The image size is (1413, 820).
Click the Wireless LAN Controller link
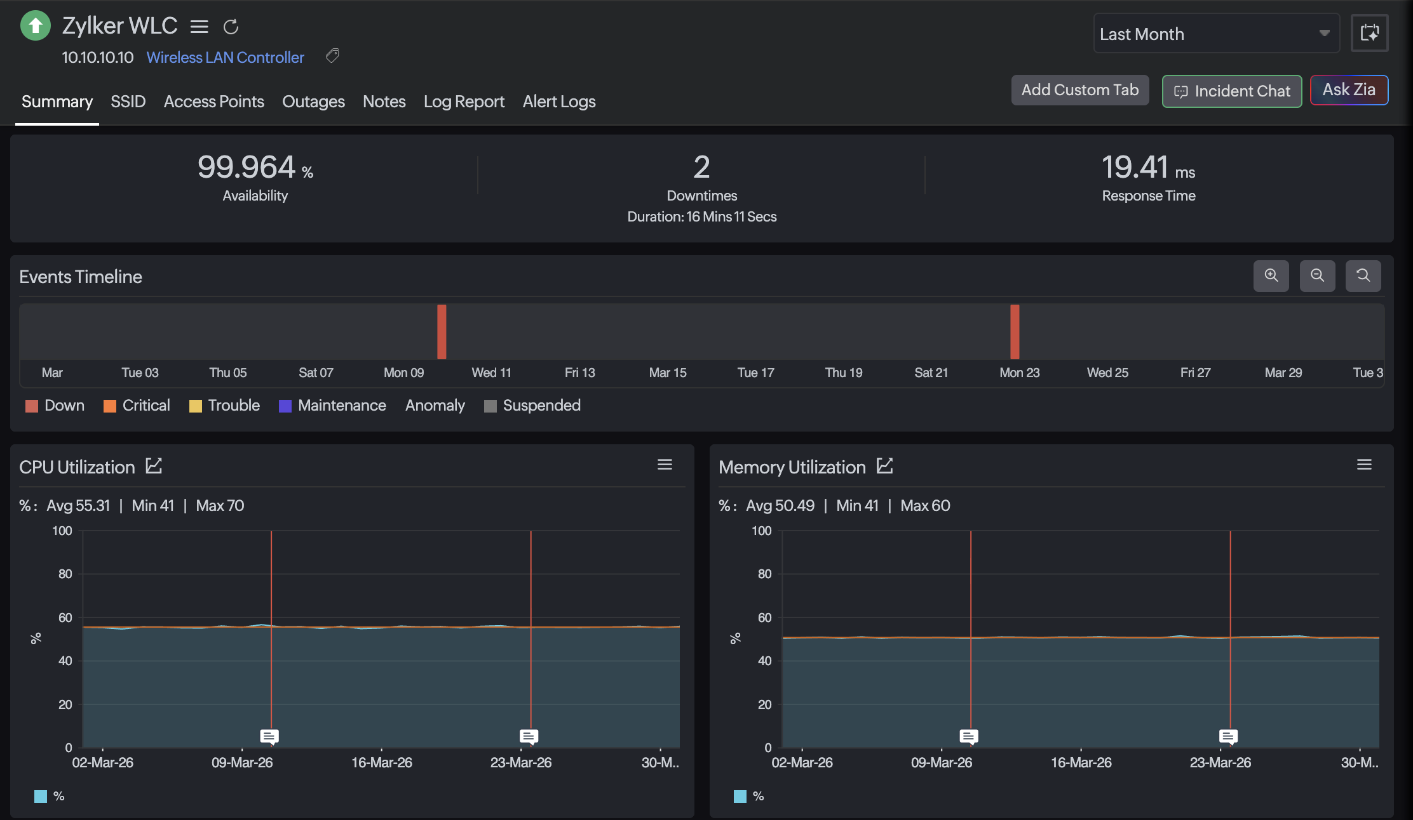coord(225,57)
